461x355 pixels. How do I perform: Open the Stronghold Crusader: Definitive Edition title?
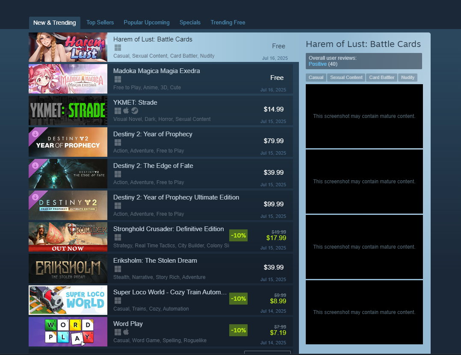(x=168, y=229)
